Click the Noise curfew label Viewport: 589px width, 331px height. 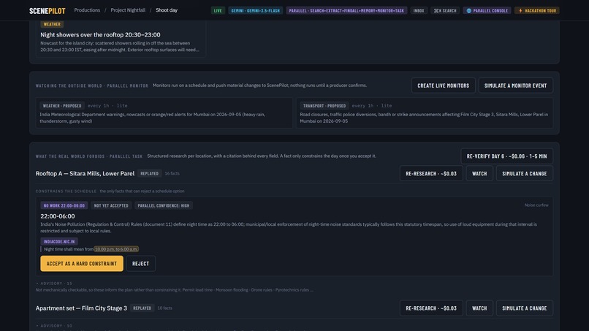click(536, 205)
